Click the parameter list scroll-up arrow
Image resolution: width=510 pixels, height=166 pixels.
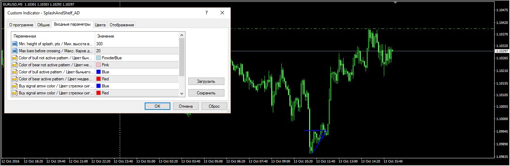pyautogui.click(x=182, y=35)
